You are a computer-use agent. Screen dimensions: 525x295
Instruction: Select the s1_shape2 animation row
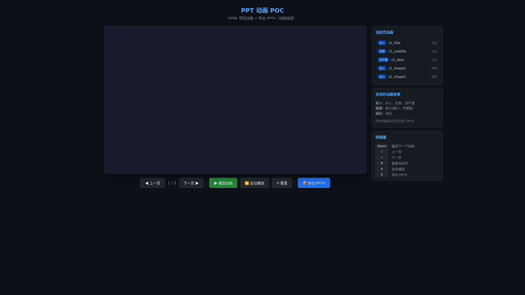(x=407, y=77)
